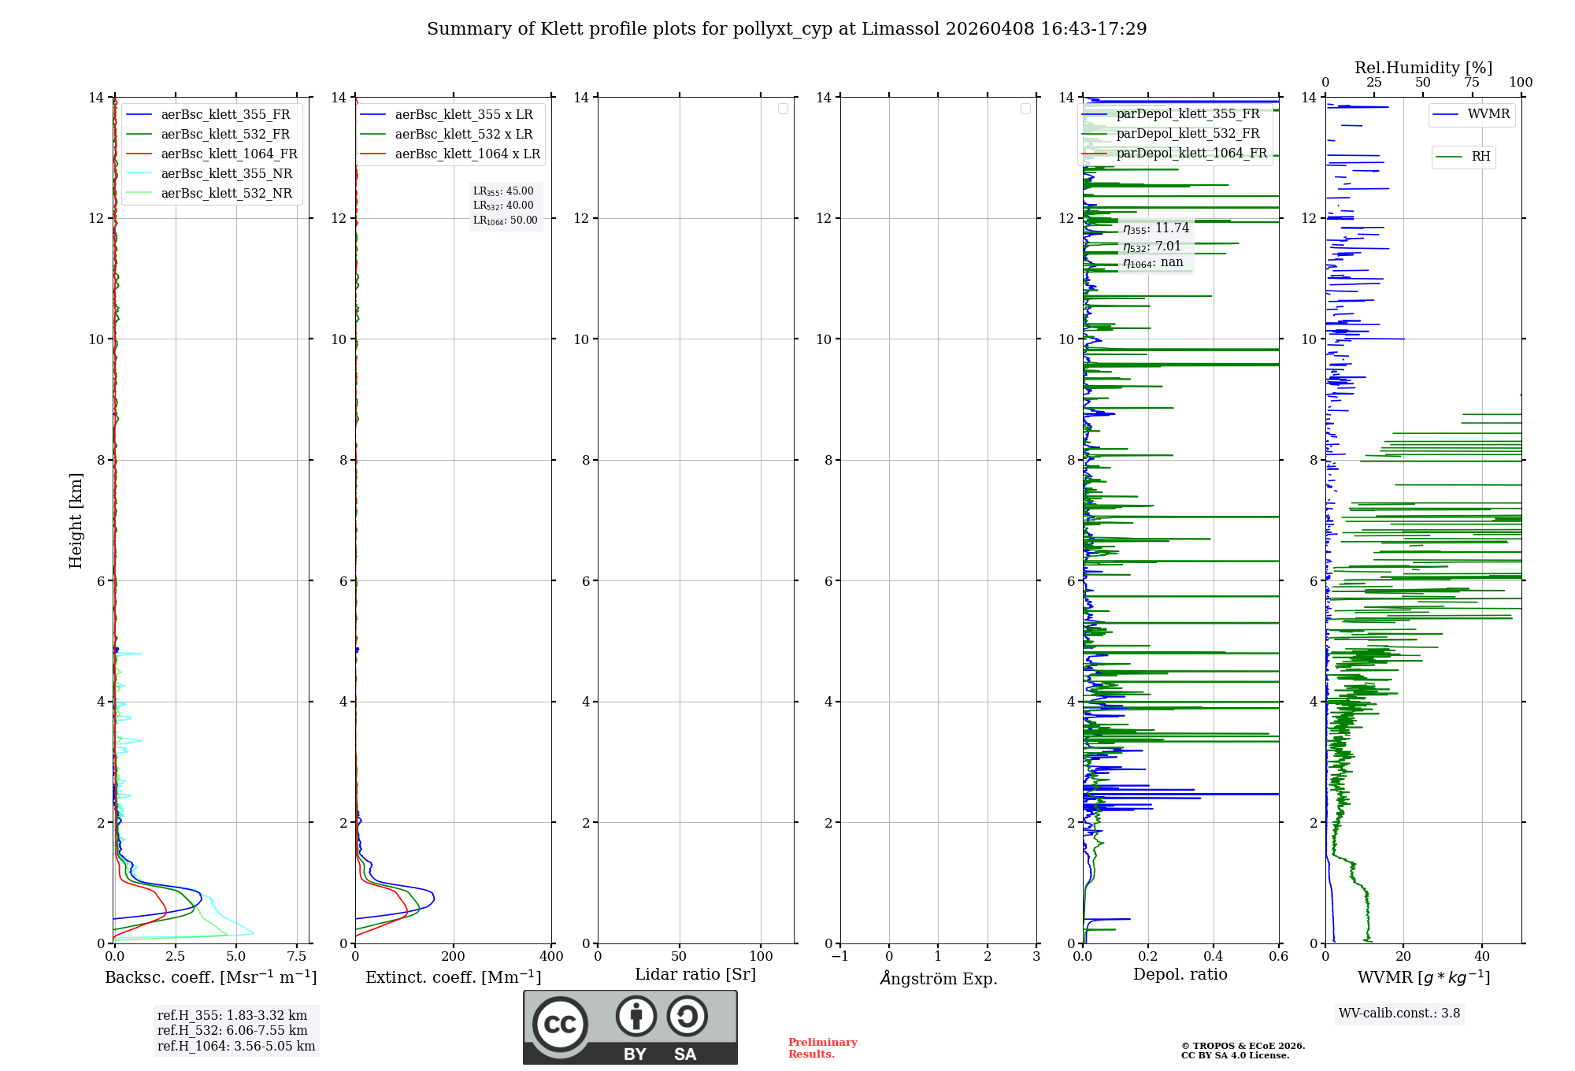Click the parDepol_klett_532_FR legend entry
The image size is (1575, 1071).
(x=1187, y=134)
